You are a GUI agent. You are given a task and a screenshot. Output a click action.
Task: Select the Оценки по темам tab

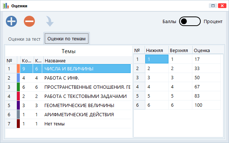pos(66,38)
